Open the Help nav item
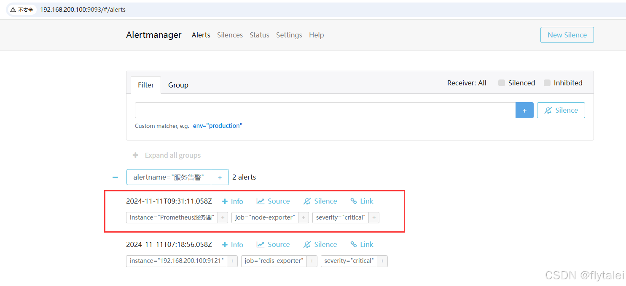Viewport: 626px width, 286px height. (x=316, y=35)
